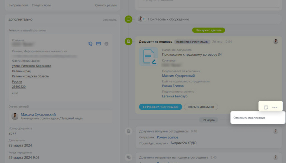Click 'улица Римского-Корсакова' address line
The image size is (286, 163).
pyautogui.click(x=32, y=66)
